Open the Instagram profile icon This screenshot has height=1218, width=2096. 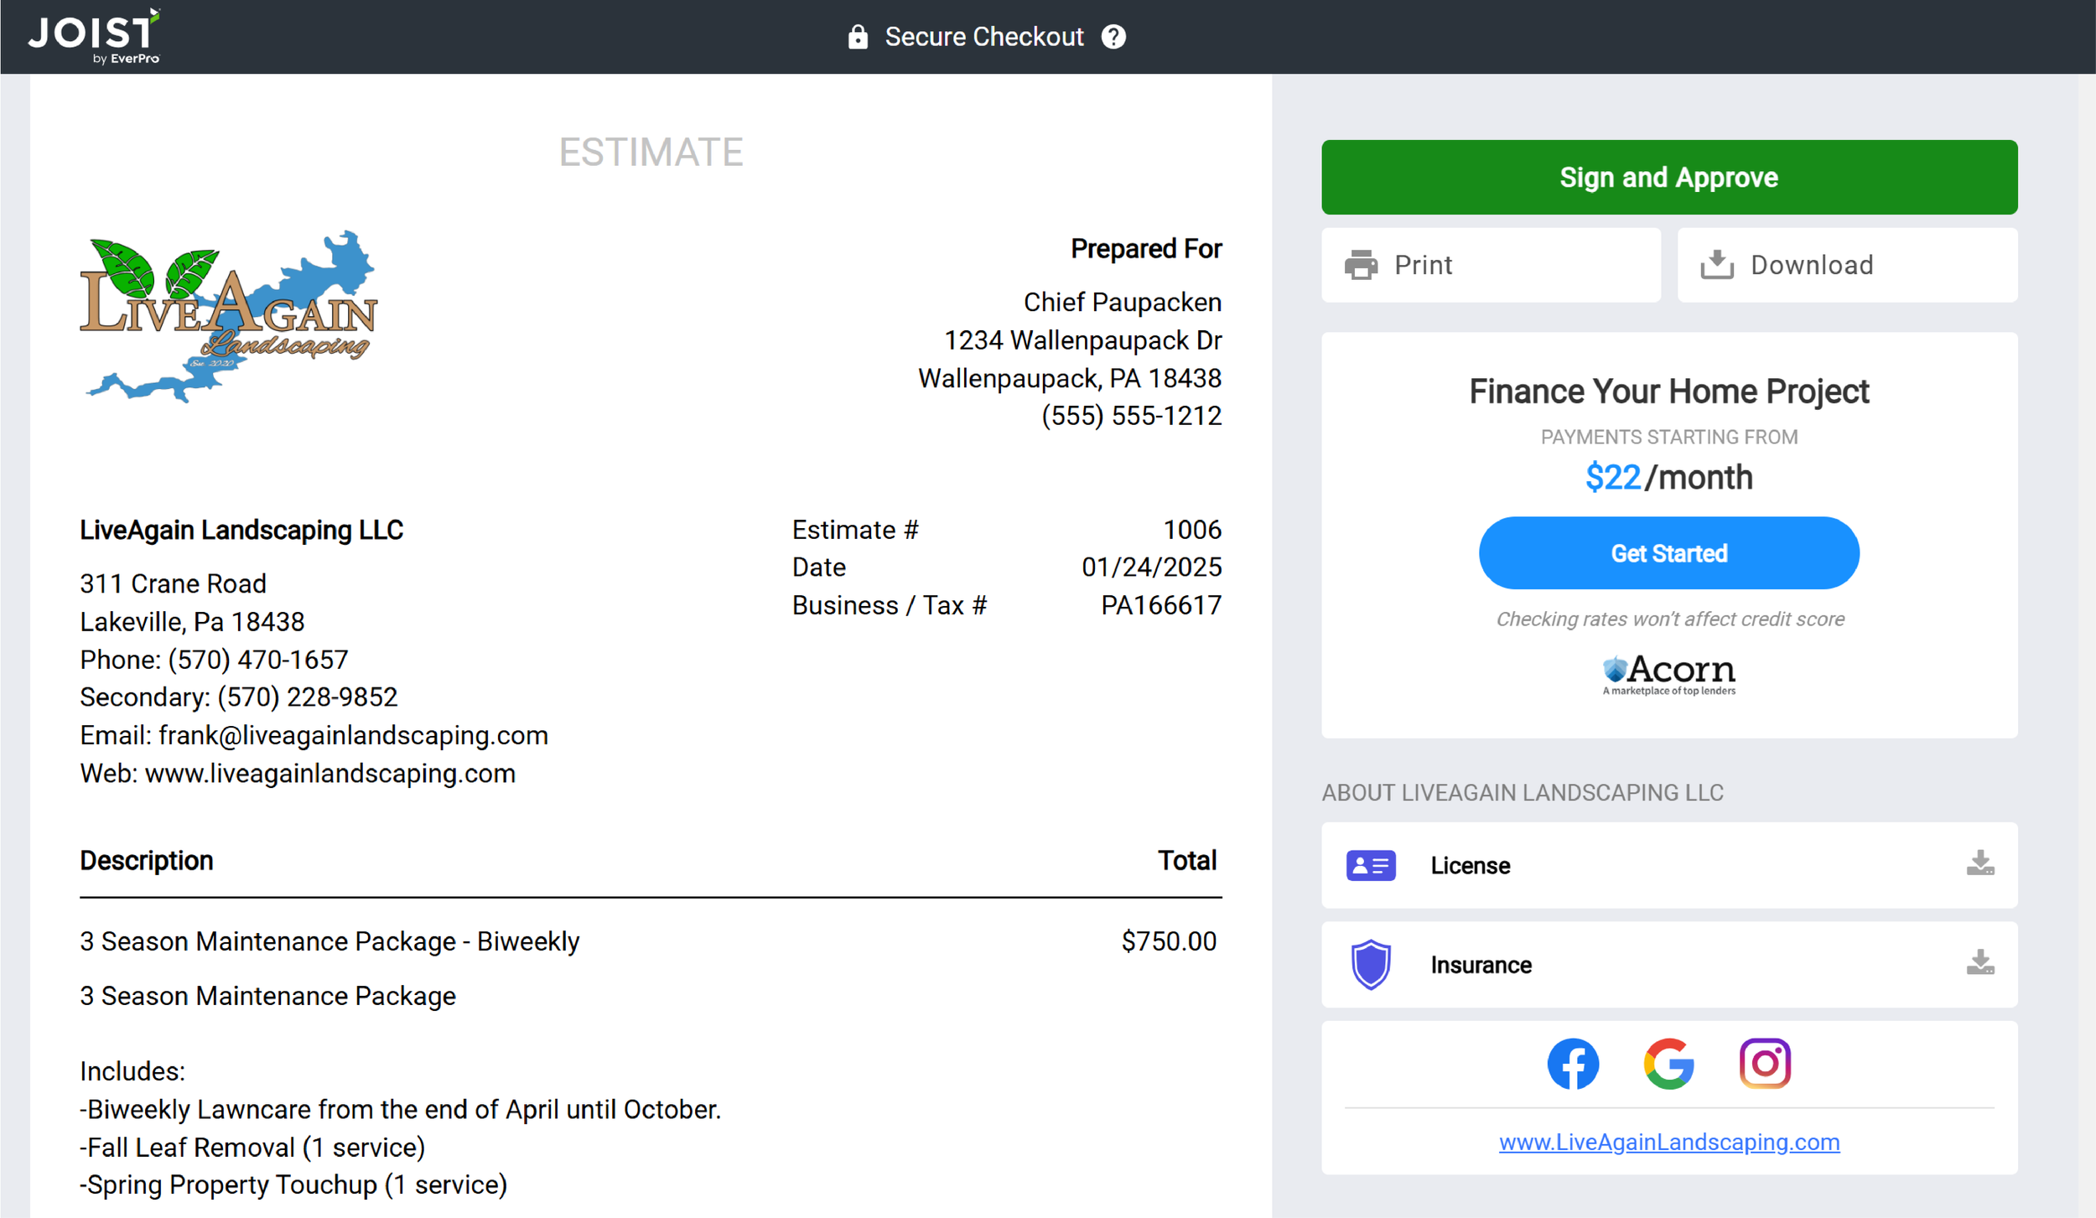[1765, 1063]
